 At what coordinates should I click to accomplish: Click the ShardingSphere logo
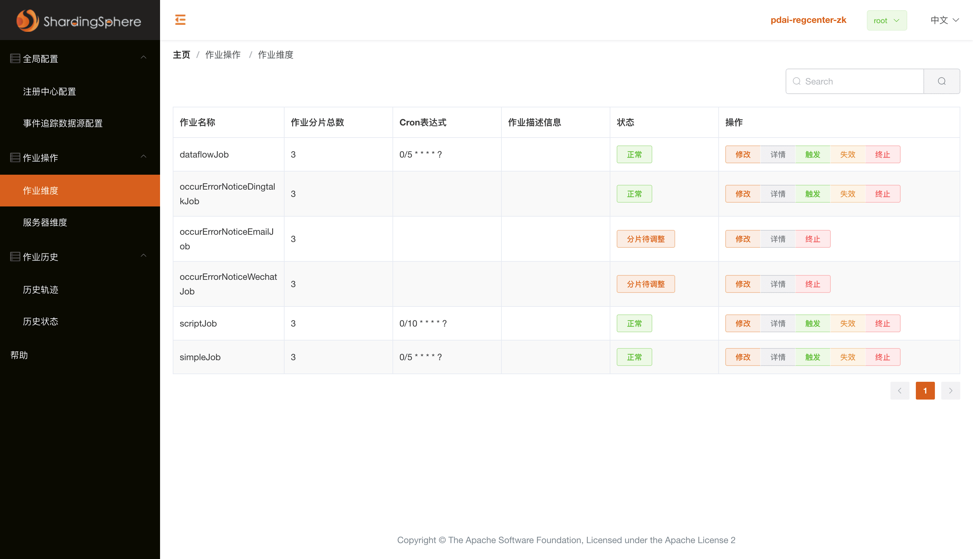[79, 21]
